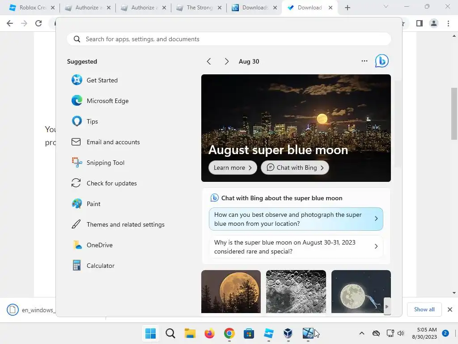Image resolution: width=458 pixels, height=344 pixels.
Task: Open Get Started from suggested apps
Action: [x=94, y=80]
